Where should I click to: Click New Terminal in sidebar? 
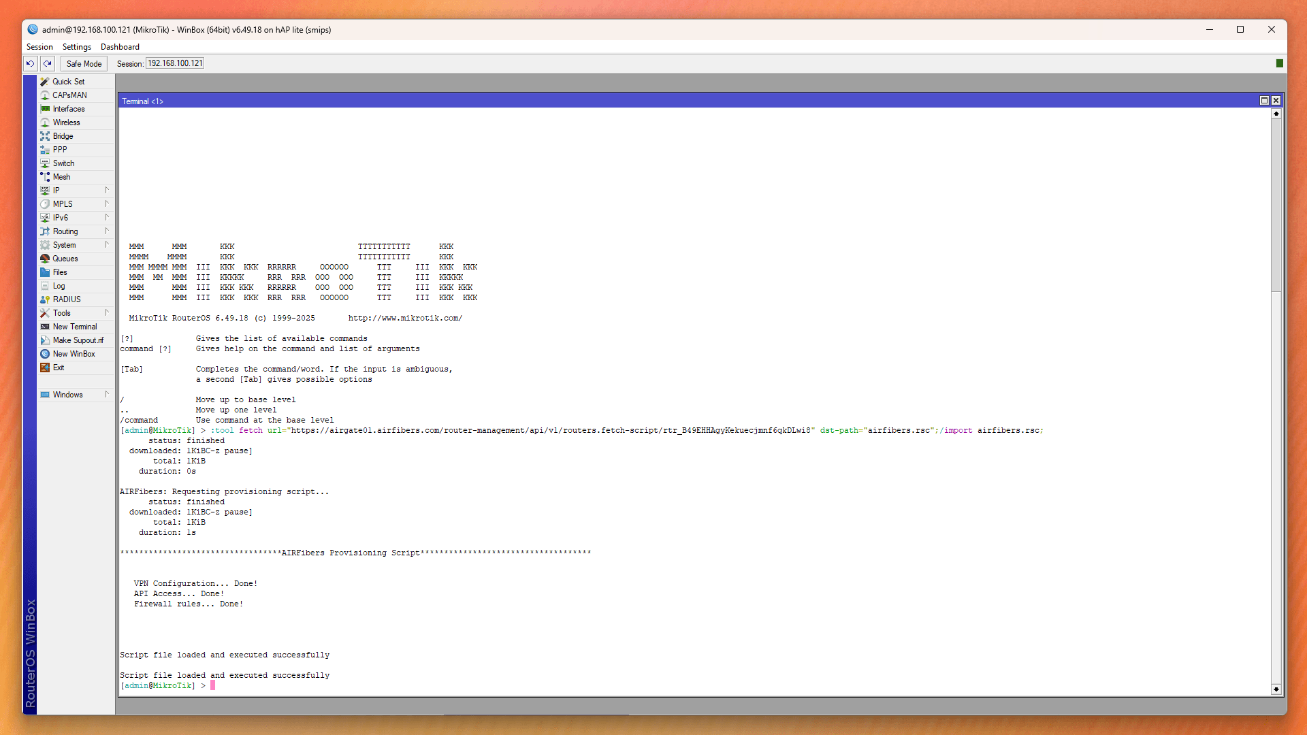(x=75, y=327)
